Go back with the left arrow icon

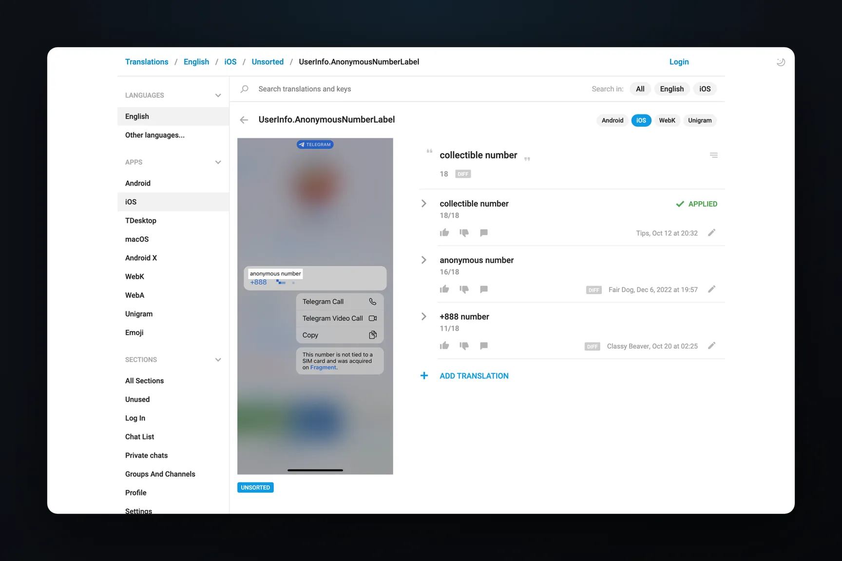point(244,120)
